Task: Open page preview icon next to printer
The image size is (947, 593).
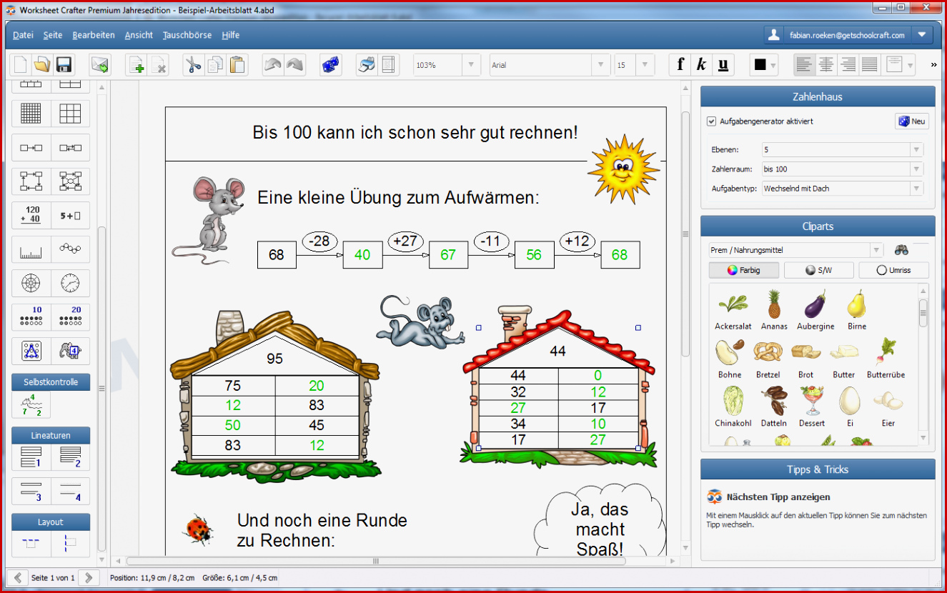Action: click(x=388, y=65)
